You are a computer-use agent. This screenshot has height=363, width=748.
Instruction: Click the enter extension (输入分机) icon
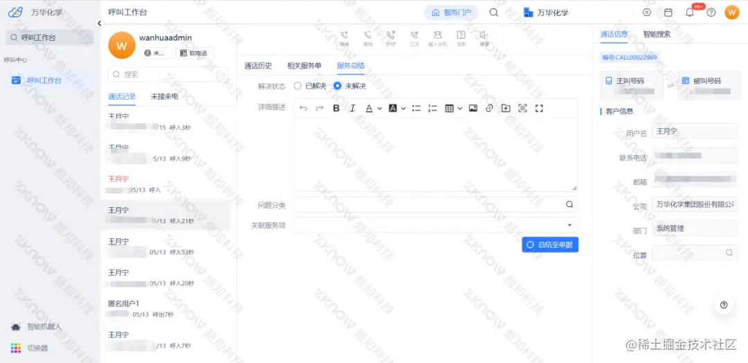(438, 35)
